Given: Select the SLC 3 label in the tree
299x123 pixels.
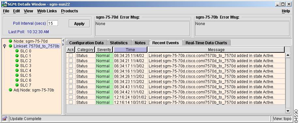Looking at the screenshot, I should [25, 65].
